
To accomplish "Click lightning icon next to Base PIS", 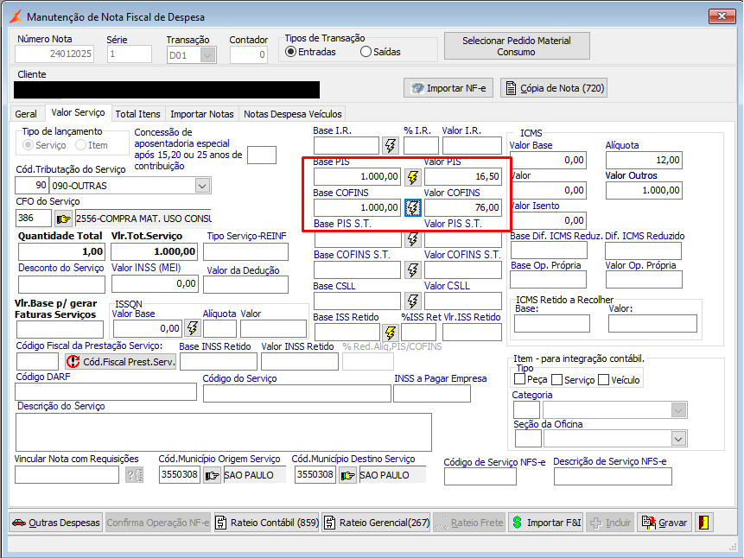I will coord(413,177).
